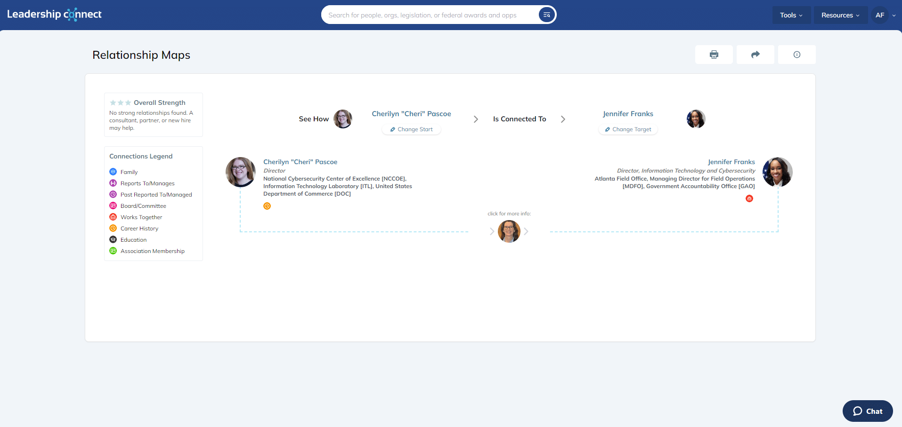This screenshot has height=427, width=902.
Task: Click Change Start button
Action: 411,129
